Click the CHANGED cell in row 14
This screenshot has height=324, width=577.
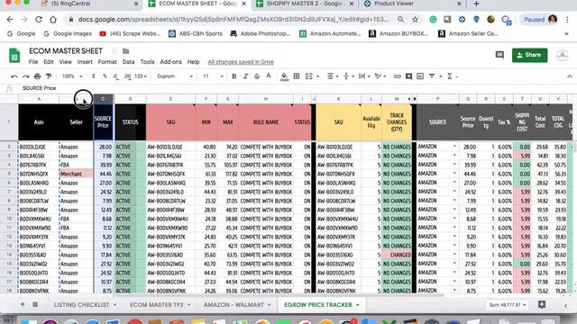(397, 255)
